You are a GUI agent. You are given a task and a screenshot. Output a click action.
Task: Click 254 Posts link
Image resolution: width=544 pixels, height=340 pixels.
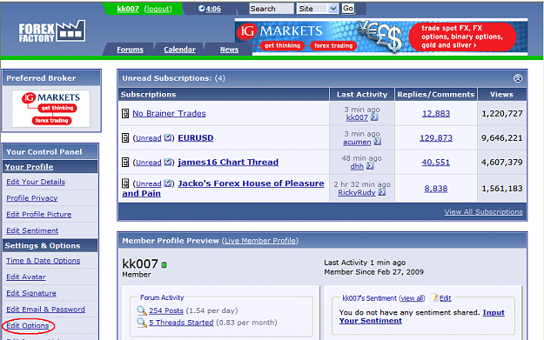pos(166,310)
